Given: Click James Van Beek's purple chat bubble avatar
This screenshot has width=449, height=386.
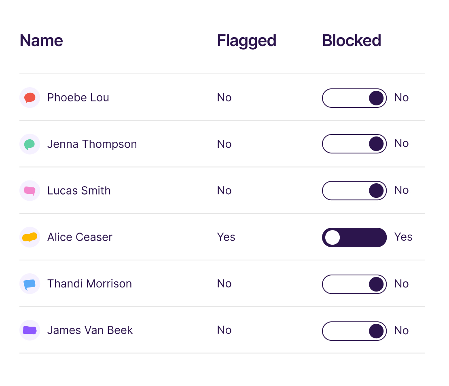Looking at the screenshot, I should pyautogui.click(x=30, y=330).
